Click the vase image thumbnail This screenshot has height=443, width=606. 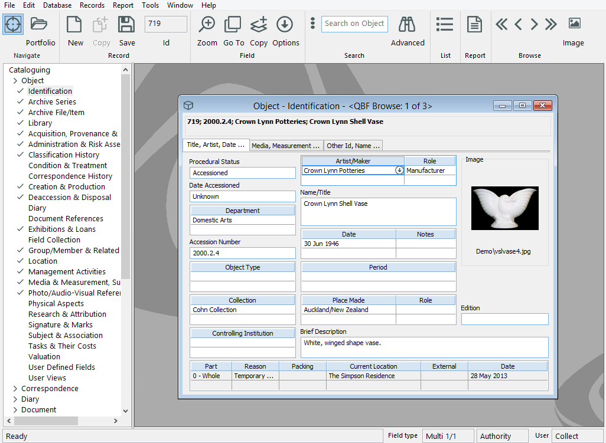tap(505, 208)
